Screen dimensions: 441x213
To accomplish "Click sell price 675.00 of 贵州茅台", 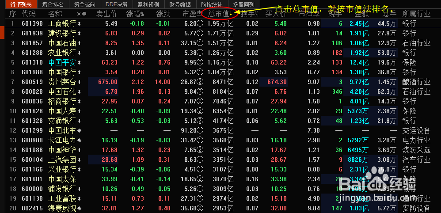I will click(x=108, y=82).
